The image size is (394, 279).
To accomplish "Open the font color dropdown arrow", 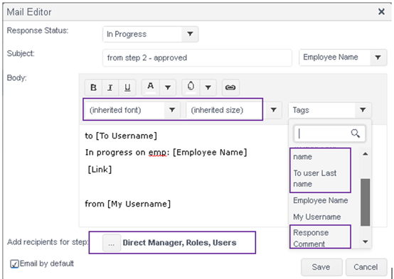I will pos(168,87).
